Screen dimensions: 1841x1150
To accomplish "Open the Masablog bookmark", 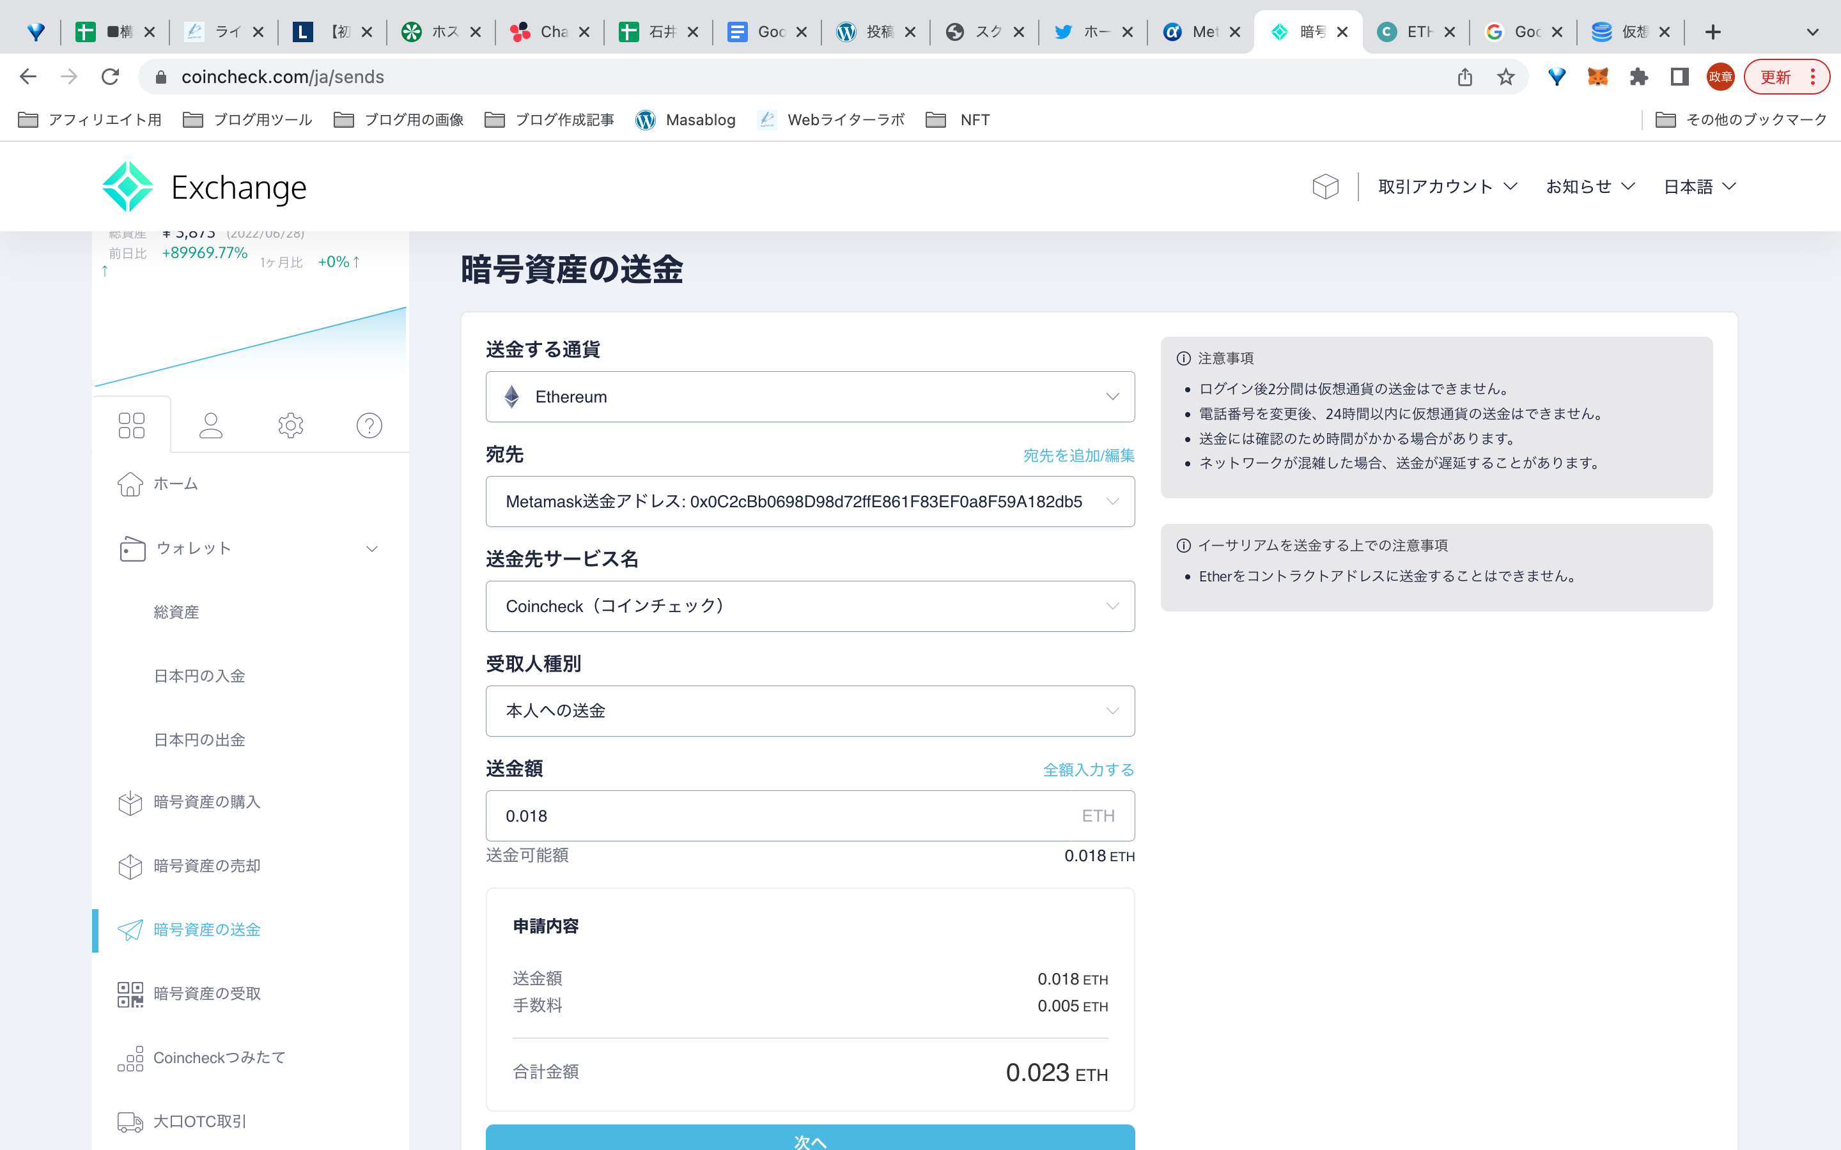I will tap(686, 119).
